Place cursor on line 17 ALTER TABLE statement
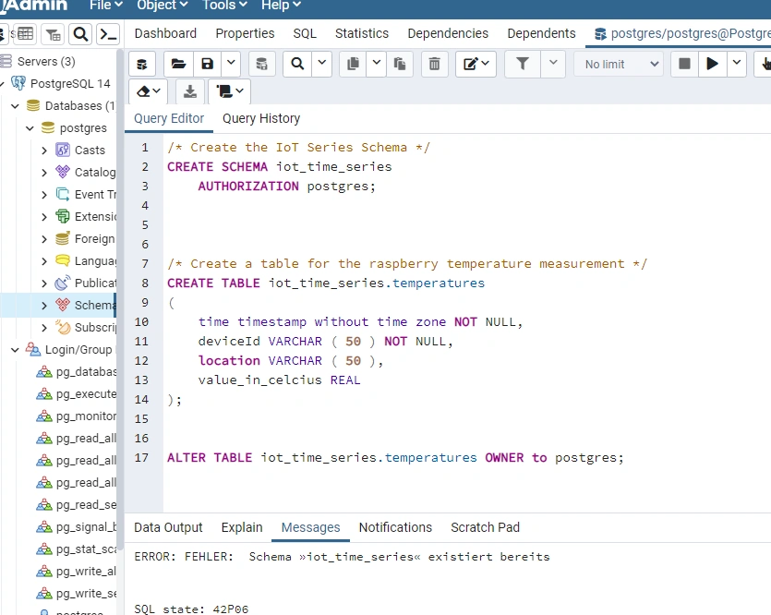 point(395,458)
